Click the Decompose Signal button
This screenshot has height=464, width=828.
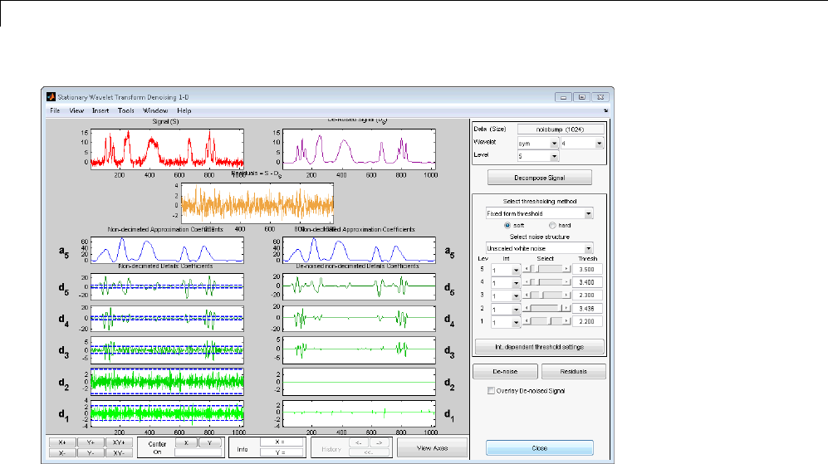(539, 177)
